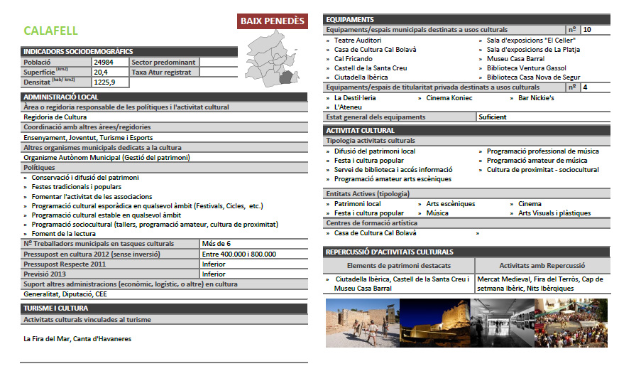Click the empty Sector predominant value field
Viewport: 641px width, 381px height.
pos(219,63)
